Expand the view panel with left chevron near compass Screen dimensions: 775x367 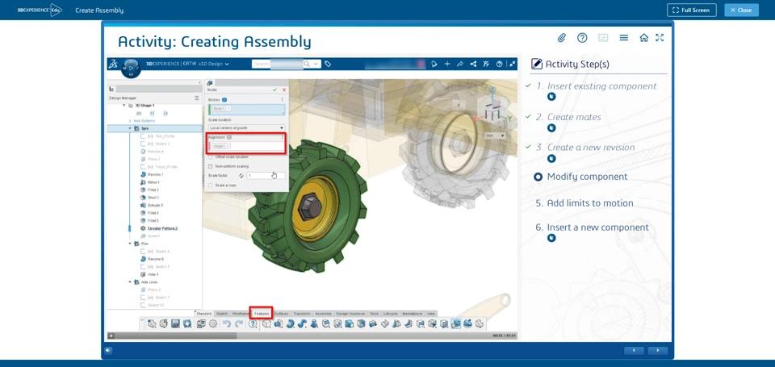459,105
